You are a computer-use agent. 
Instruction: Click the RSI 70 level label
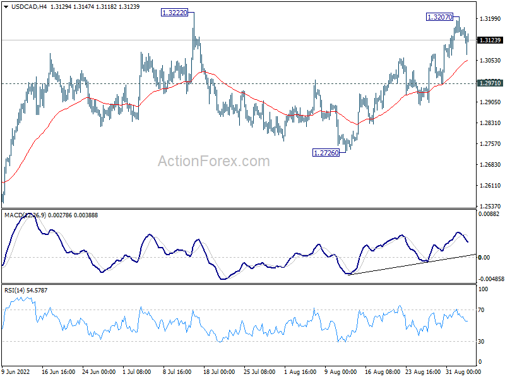[481, 310]
